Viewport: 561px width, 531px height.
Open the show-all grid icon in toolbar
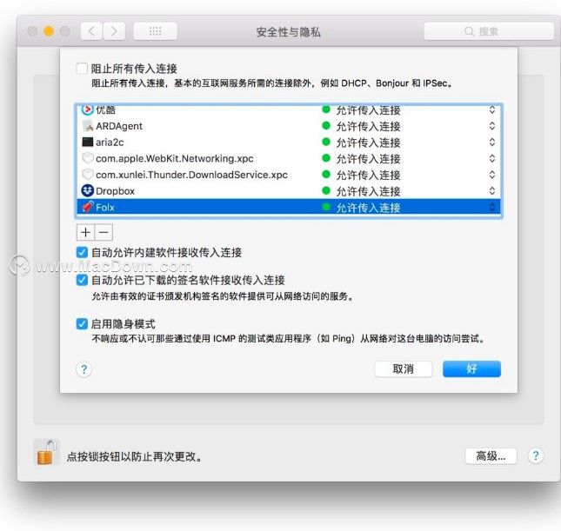155,31
